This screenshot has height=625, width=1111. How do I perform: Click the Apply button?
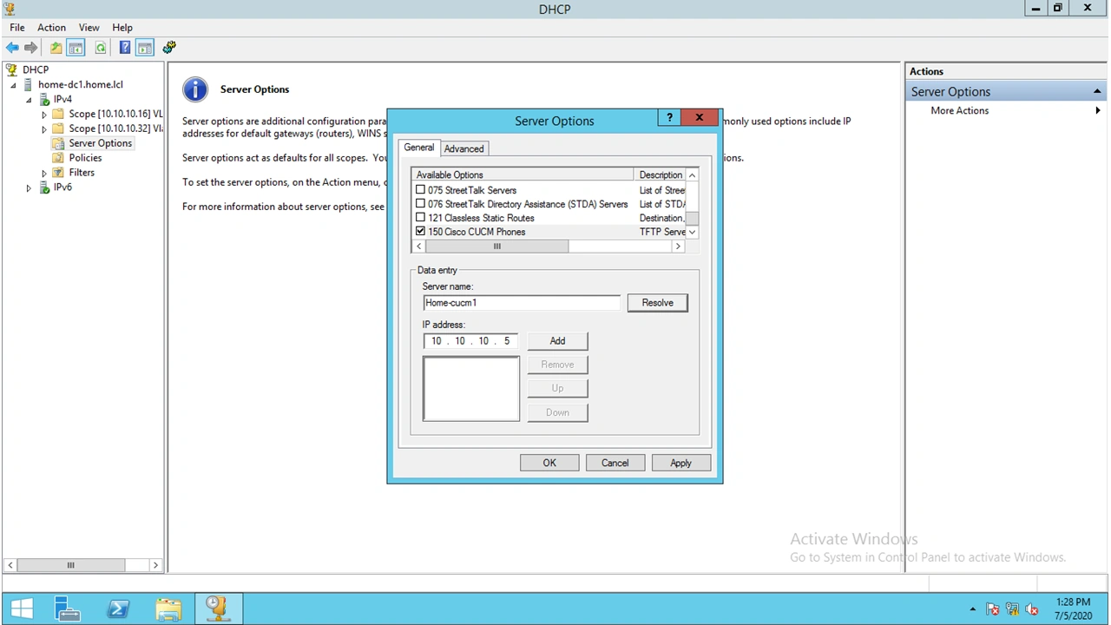680,463
